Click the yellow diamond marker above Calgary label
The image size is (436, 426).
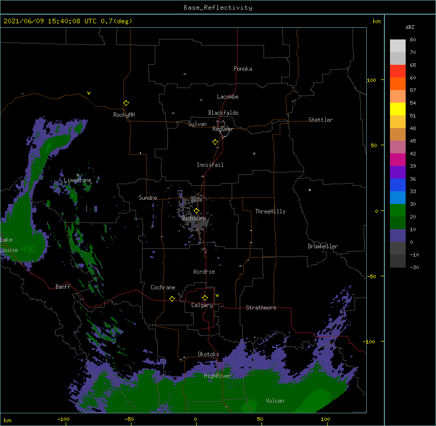[205, 298]
